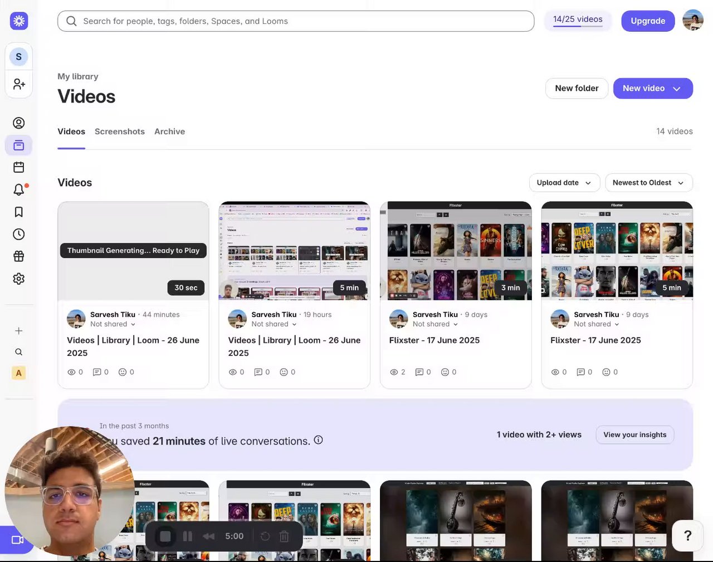The height and width of the screenshot is (562, 713).
Task: Click the search input field
Action: click(x=296, y=21)
